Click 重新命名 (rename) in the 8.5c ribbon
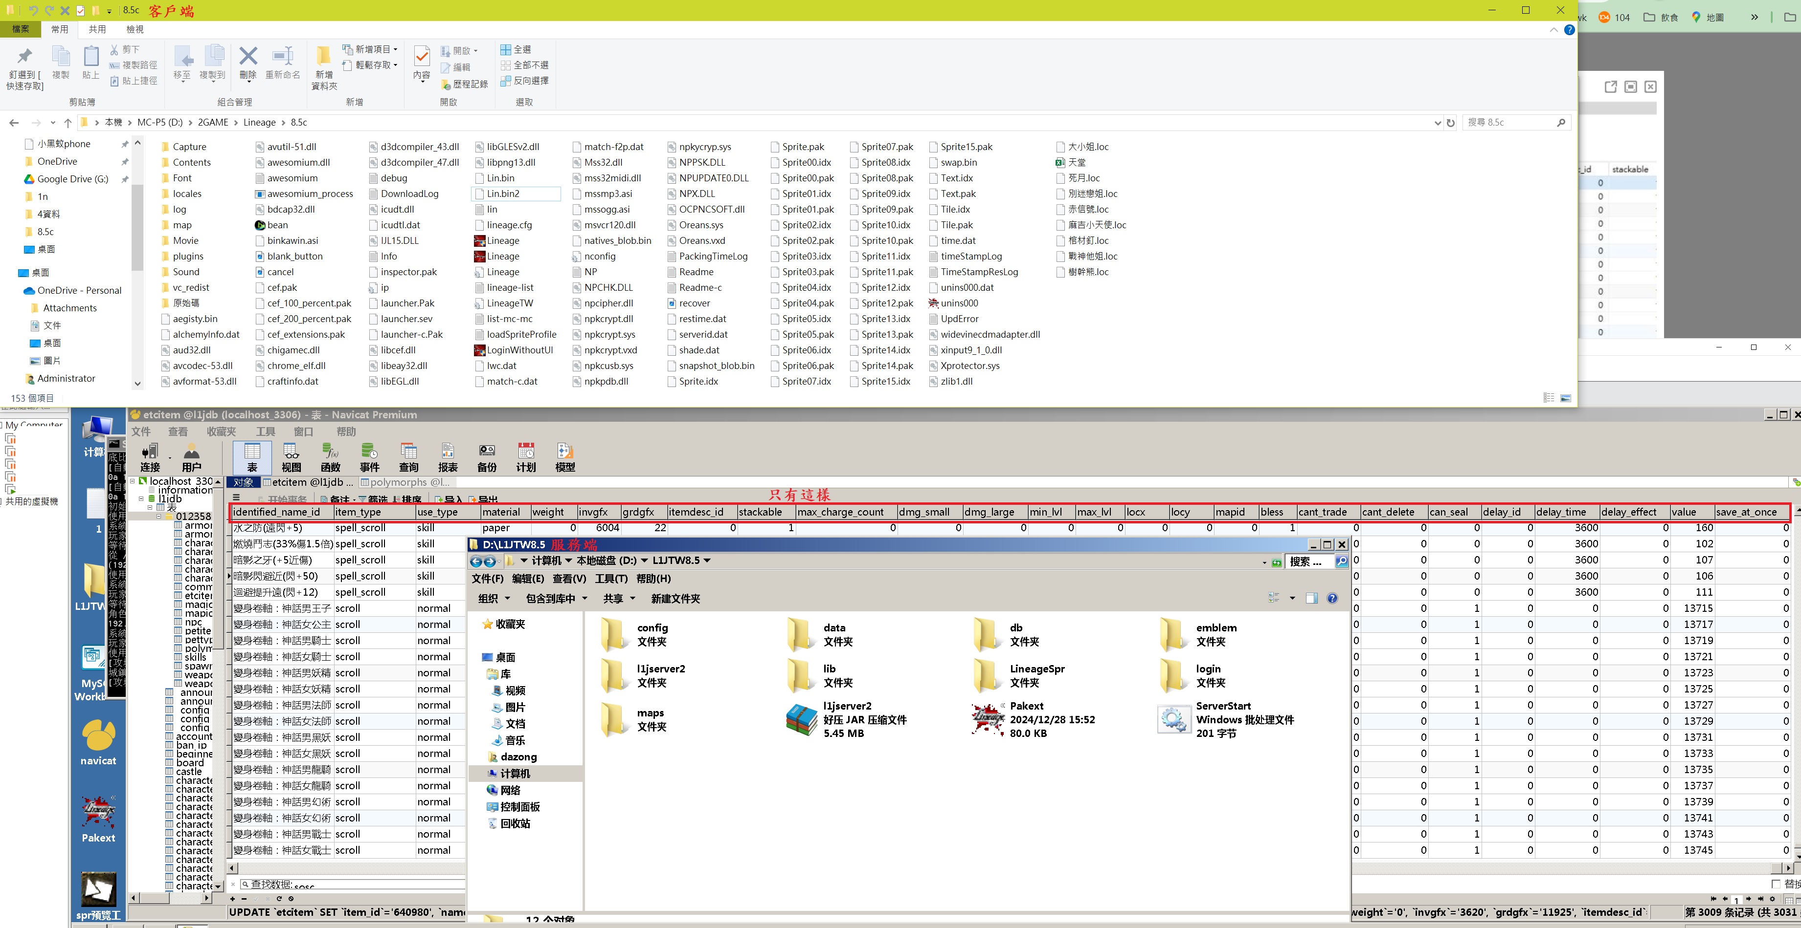Viewport: 1801px width, 928px height. (x=282, y=63)
